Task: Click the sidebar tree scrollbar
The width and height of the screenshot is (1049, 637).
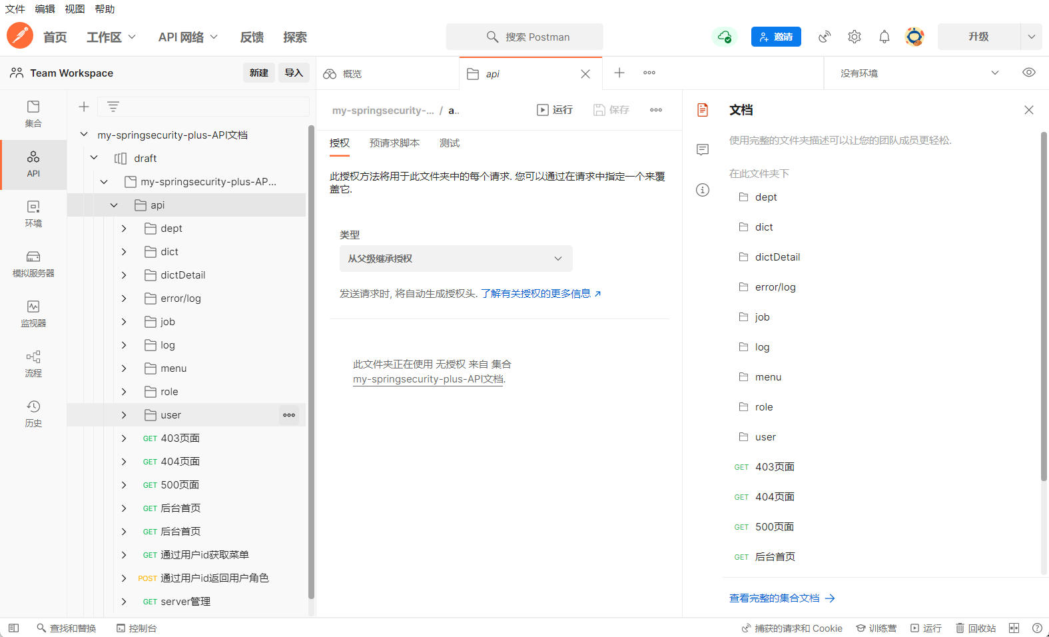Action: point(311,362)
